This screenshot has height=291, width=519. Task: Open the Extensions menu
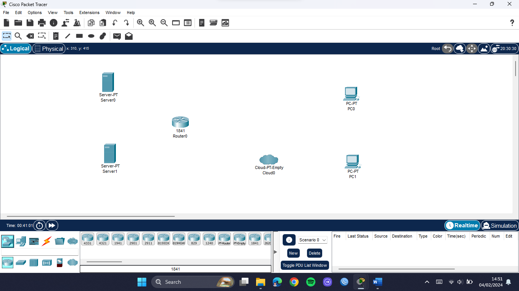pyautogui.click(x=89, y=13)
